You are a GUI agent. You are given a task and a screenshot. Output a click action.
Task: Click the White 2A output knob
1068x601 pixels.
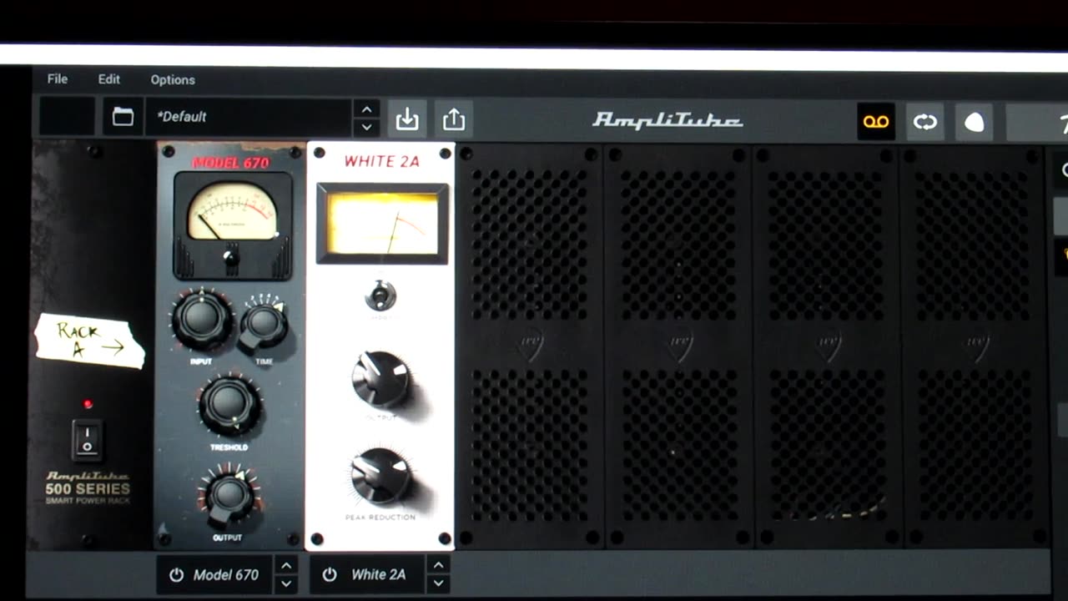[381, 380]
